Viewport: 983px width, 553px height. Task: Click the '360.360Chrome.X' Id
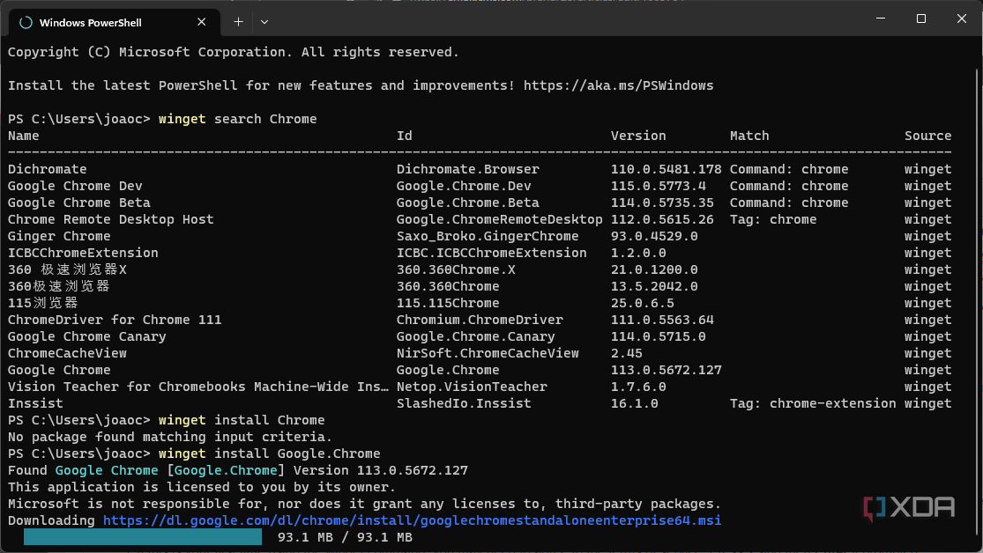tap(456, 270)
